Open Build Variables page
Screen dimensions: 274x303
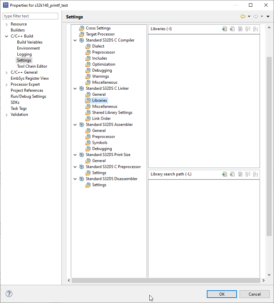click(x=30, y=42)
